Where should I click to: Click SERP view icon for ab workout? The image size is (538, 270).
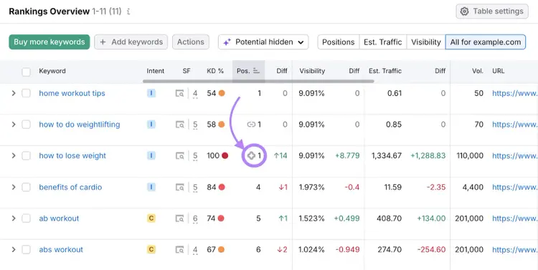(180, 218)
